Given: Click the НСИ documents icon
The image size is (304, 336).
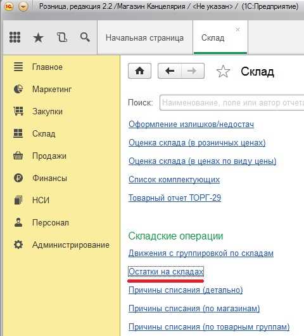Looking at the screenshot, I should pyautogui.click(x=18, y=200).
